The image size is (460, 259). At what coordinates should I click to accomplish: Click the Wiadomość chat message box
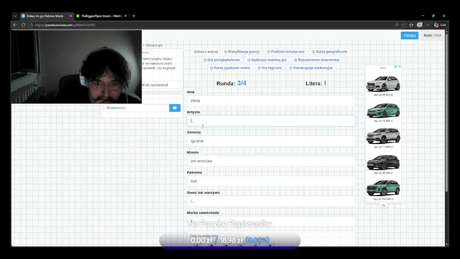(137, 108)
